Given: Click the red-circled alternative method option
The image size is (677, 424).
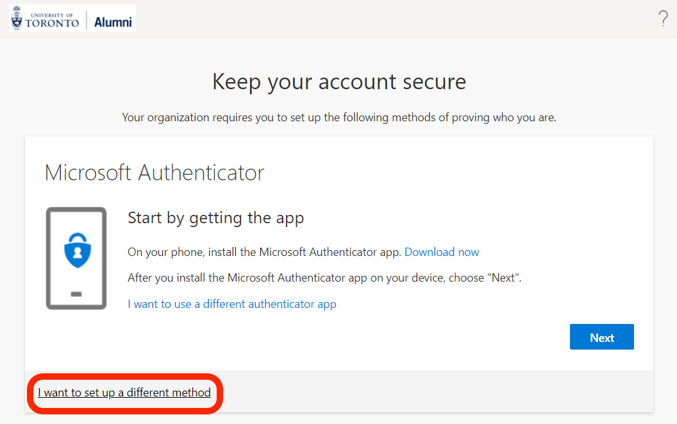Looking at the screenshot, I should tap(124, 392).
